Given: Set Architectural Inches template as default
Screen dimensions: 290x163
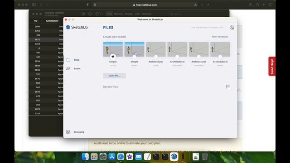Looking at the screenshot, I should (156, 57).
